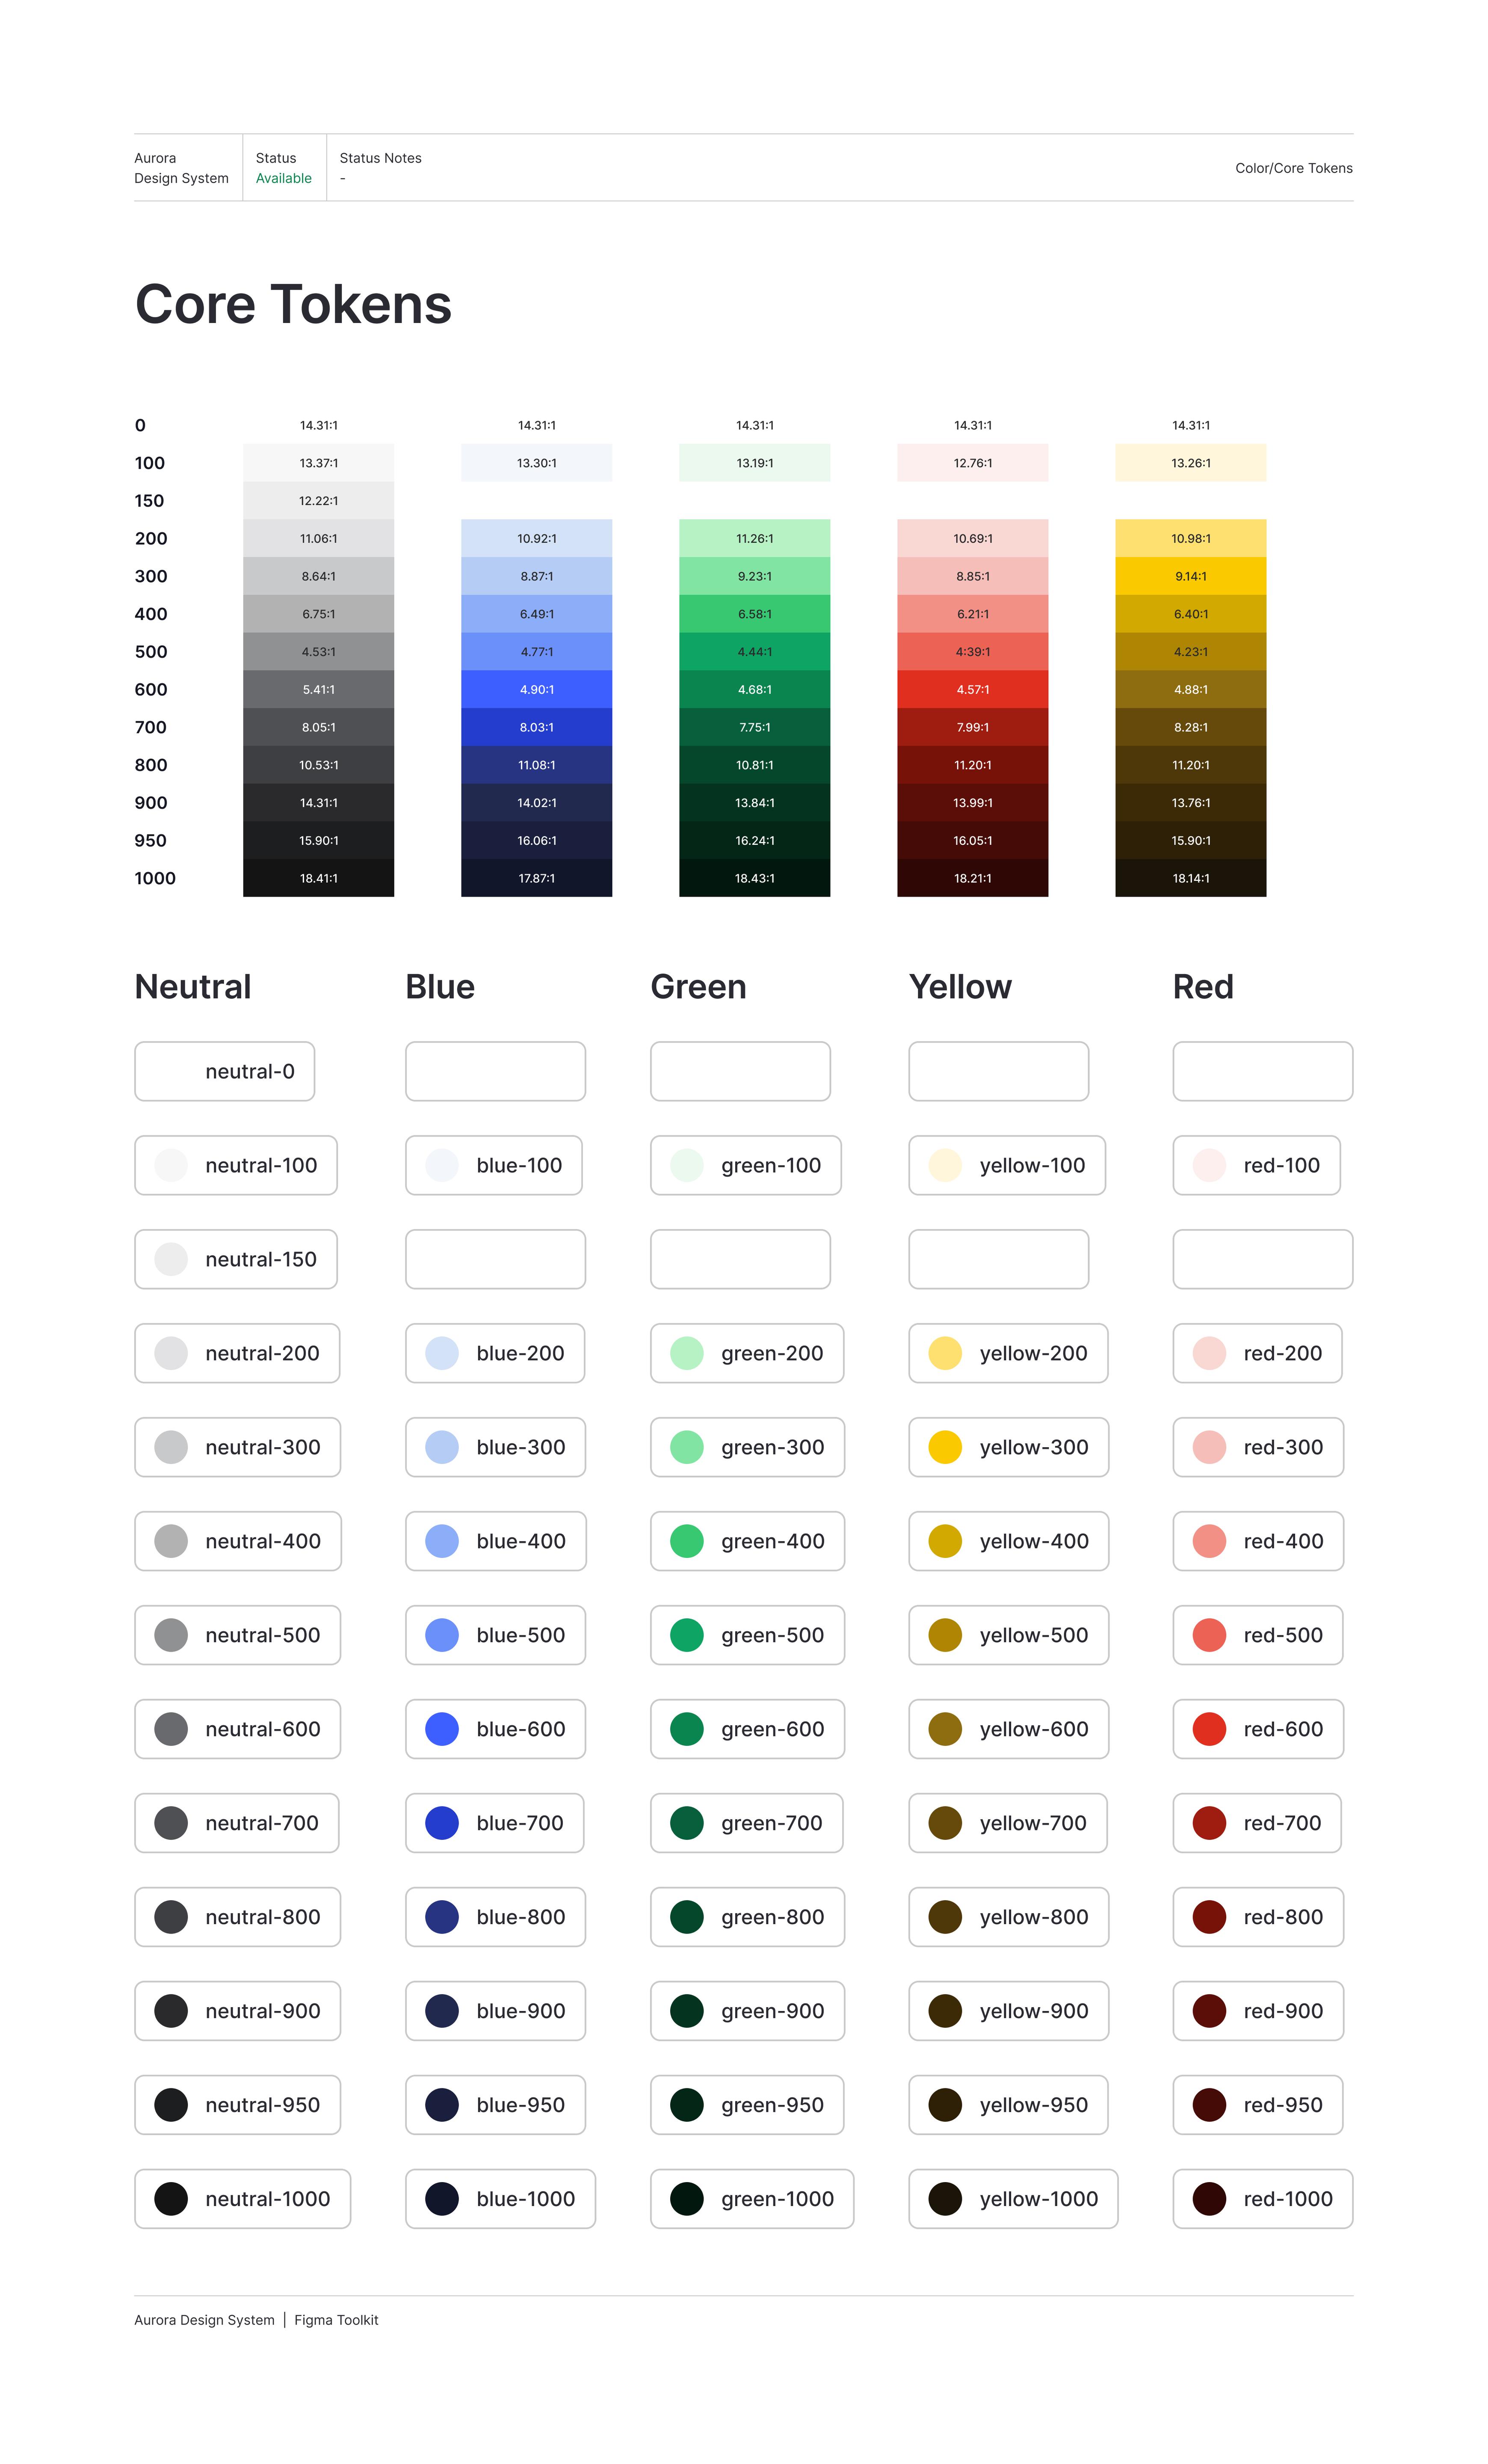Viewport: 1488px width, 2464px height.
Task: Click the yellow-300 token chip
Action: click(1008, 1447)
